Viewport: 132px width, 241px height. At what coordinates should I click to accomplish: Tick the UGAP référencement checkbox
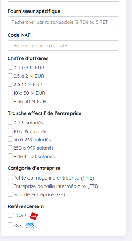point(10,216)
